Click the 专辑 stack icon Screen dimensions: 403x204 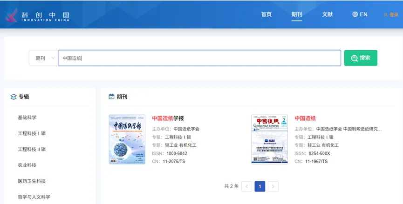click(14, 97)
